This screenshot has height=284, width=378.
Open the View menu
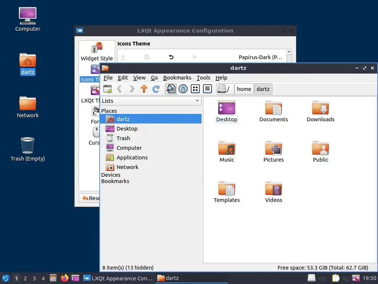139,78
